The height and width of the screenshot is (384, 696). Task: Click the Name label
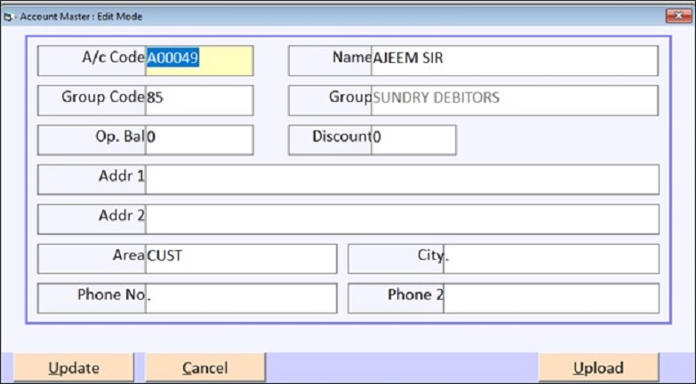[351, 57]
